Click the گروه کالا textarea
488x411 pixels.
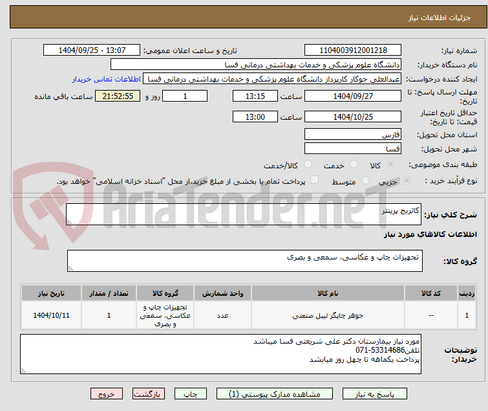pyautogui.click(x=244, y=261)
